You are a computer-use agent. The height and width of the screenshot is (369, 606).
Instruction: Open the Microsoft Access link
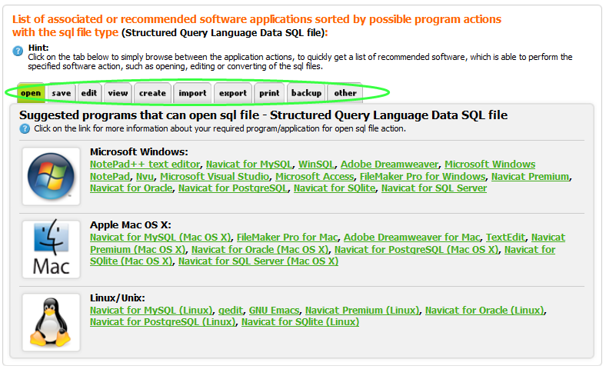[x=315, y=177]
